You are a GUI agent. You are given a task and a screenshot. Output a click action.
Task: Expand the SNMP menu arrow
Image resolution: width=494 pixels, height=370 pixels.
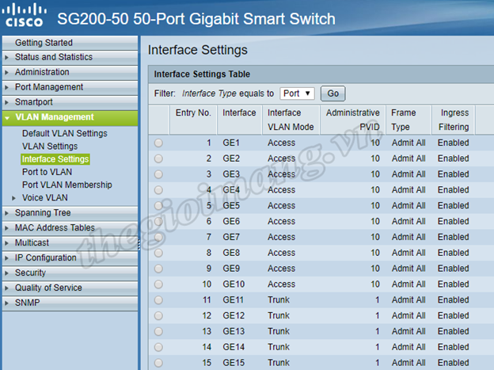(x=6, y=303)
